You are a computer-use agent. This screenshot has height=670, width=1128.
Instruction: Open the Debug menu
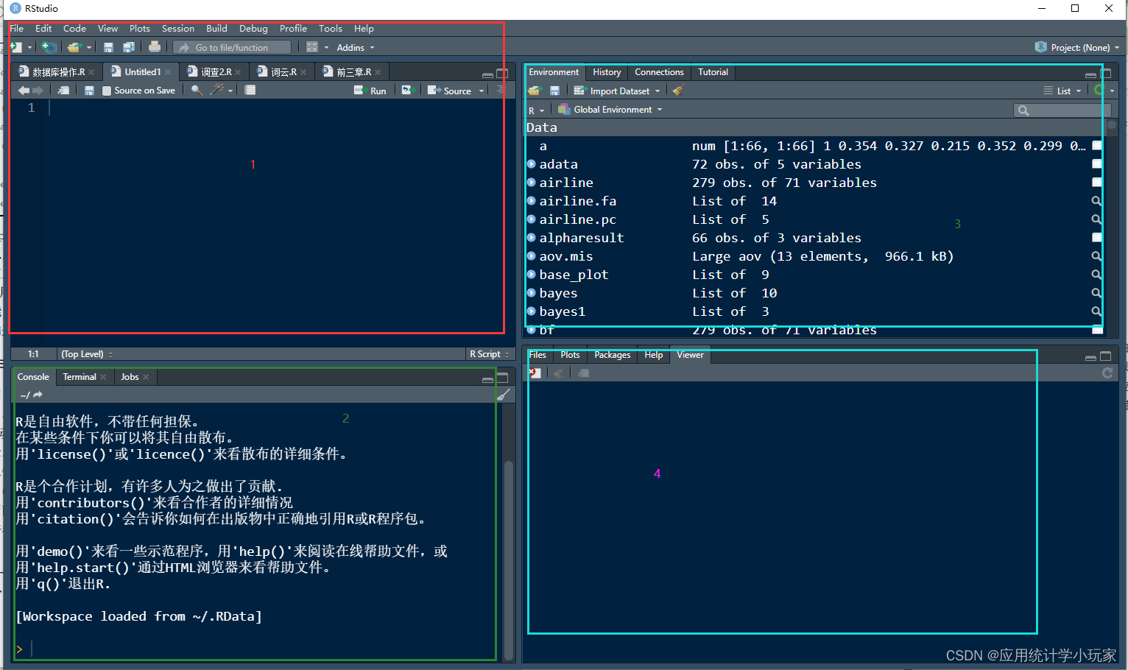[253, 29]
